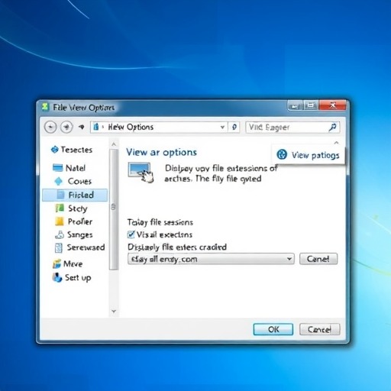Viewport: 391px width, 391px height.
Task: Minimize the File View Options window
Action: click(296, 105)
